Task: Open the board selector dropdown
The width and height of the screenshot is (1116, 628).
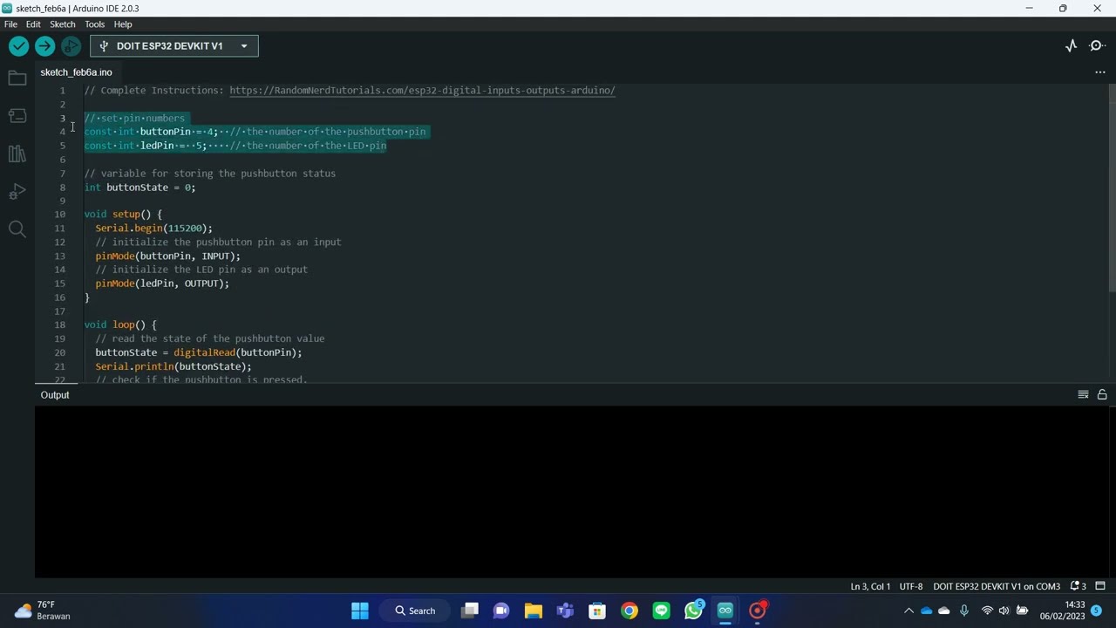Action: click(x=174, y=46)
